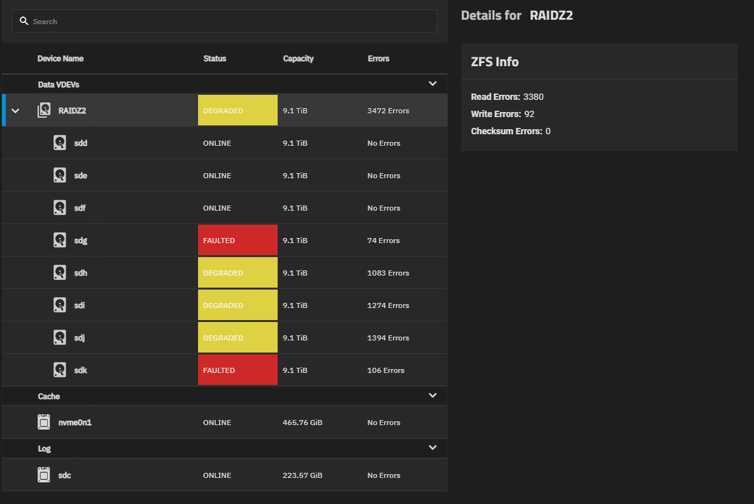Image resolution: width=754 pixels, height=504 pixels.
Task: Click the ONLINE status of sdd
Action: click(x=217, y=143)
